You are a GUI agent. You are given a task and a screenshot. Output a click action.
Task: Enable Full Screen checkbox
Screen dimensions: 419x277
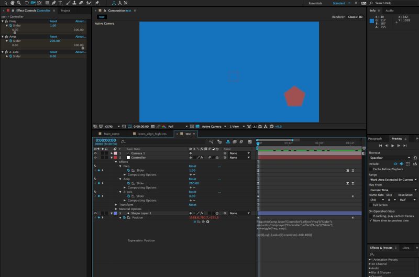tap(370, 205)
